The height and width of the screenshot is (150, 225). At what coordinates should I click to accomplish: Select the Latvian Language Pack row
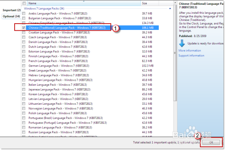(x=90, y=99)
